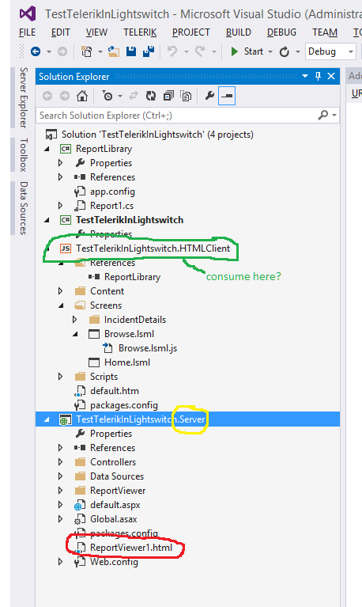Click the Sync with Active Document icon

(134, 96)
